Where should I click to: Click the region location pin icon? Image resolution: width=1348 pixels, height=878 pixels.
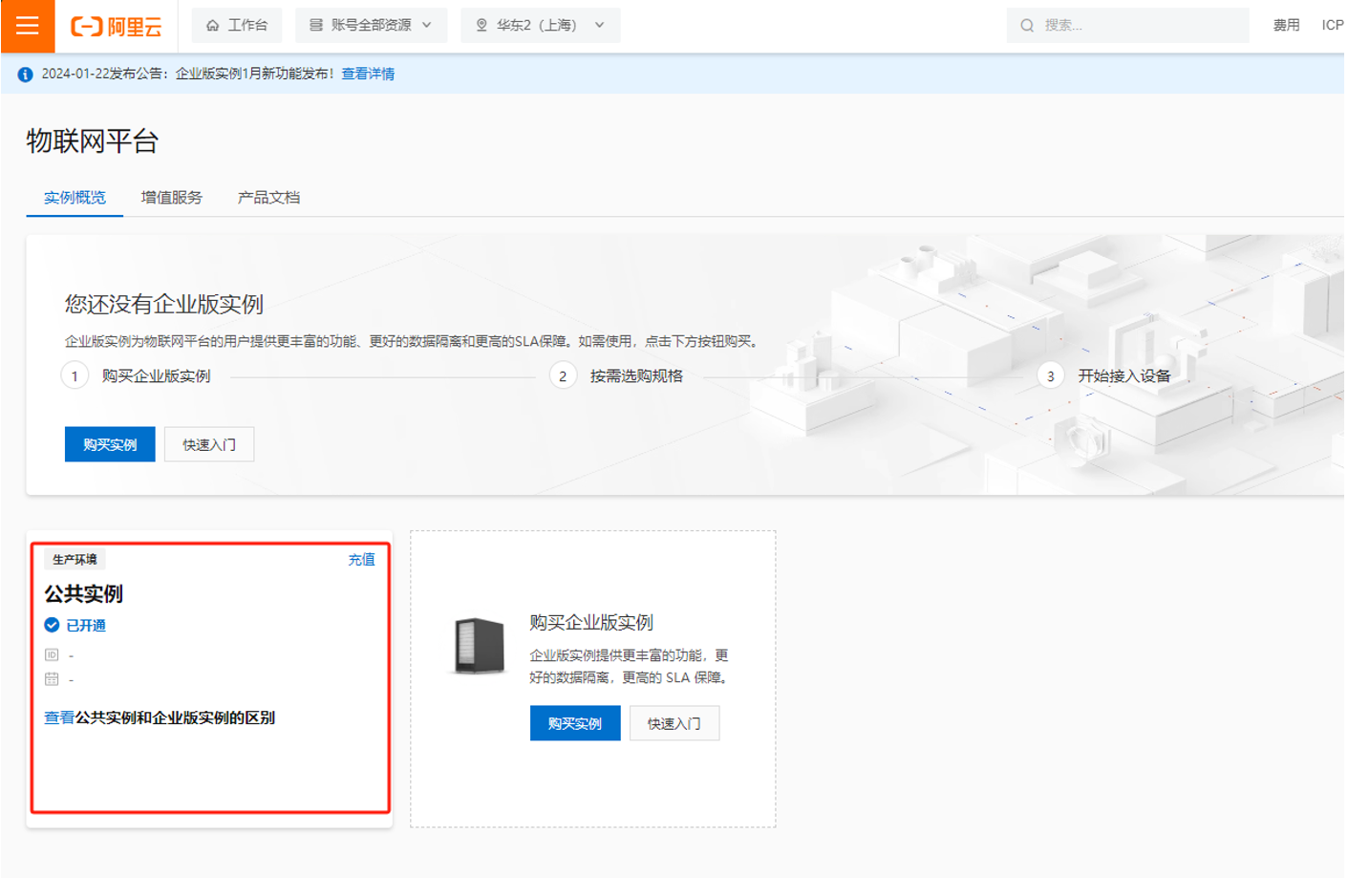coord(481,26)
